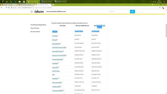The image size is (167, 94).
Task: Go to the browser home page
Action: [x=9, y=8]
